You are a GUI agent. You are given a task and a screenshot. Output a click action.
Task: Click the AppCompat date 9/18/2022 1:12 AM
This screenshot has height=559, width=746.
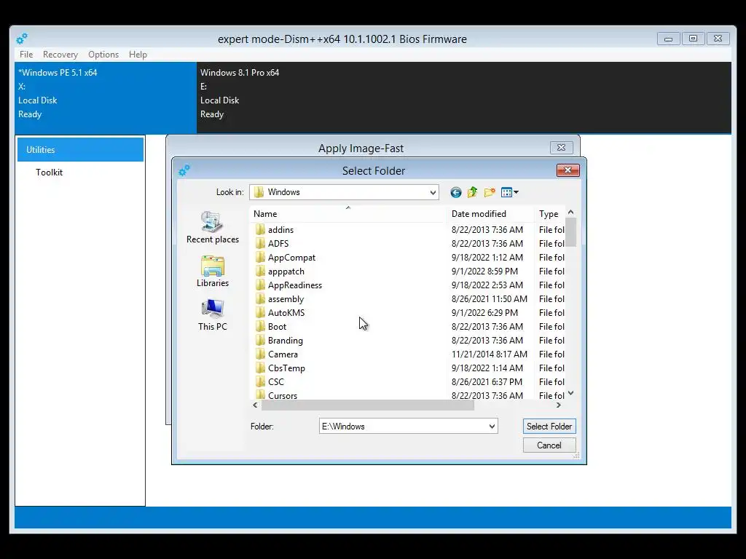tap(487, 257)
